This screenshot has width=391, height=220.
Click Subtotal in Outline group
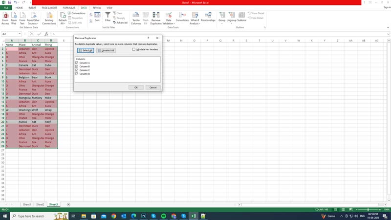[241, 17]
